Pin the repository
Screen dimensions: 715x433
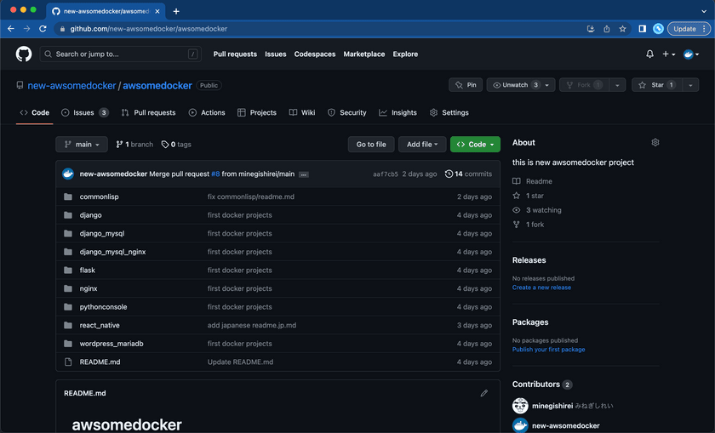466,85
